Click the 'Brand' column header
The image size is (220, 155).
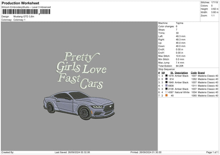click(x=201, y=73)
